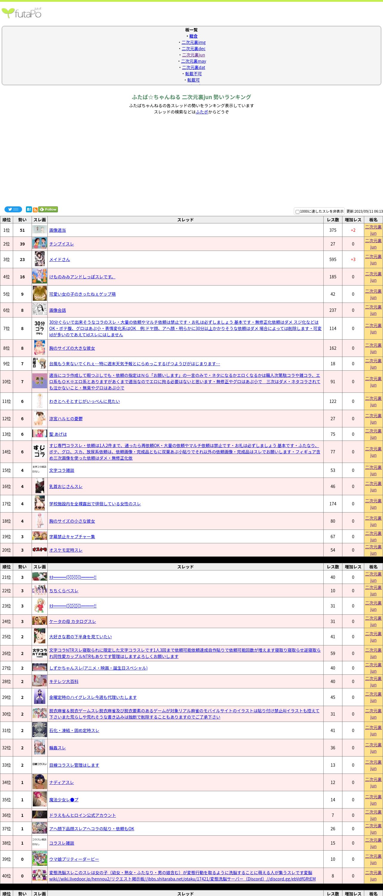383x896 pixels.
Task: Open thread ナディアスレ
Action: [x=61, y=783]
